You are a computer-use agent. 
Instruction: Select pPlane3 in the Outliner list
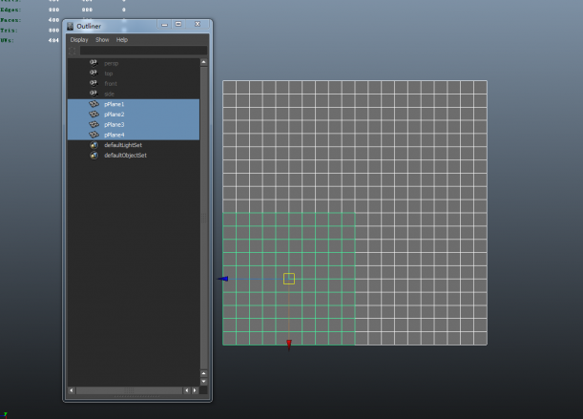(x=134, y=124)
